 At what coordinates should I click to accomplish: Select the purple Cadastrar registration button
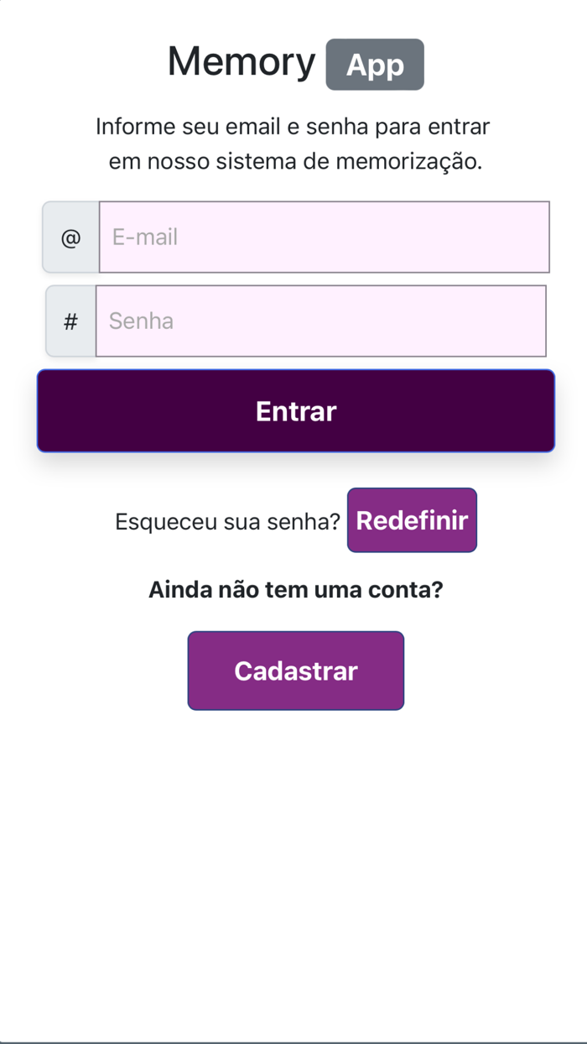(295, 671)
